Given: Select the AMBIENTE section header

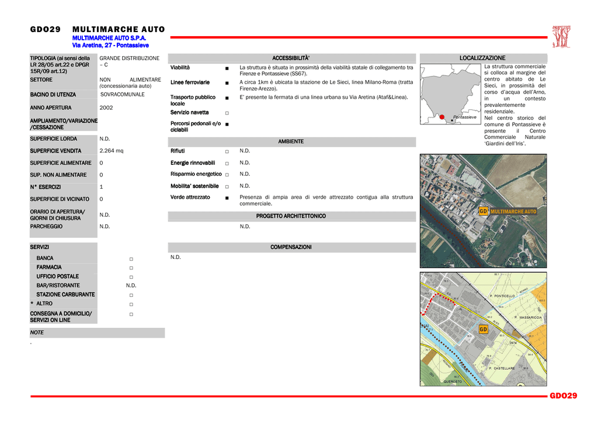Looking at the screenshot, I should [x=292, y=141].
